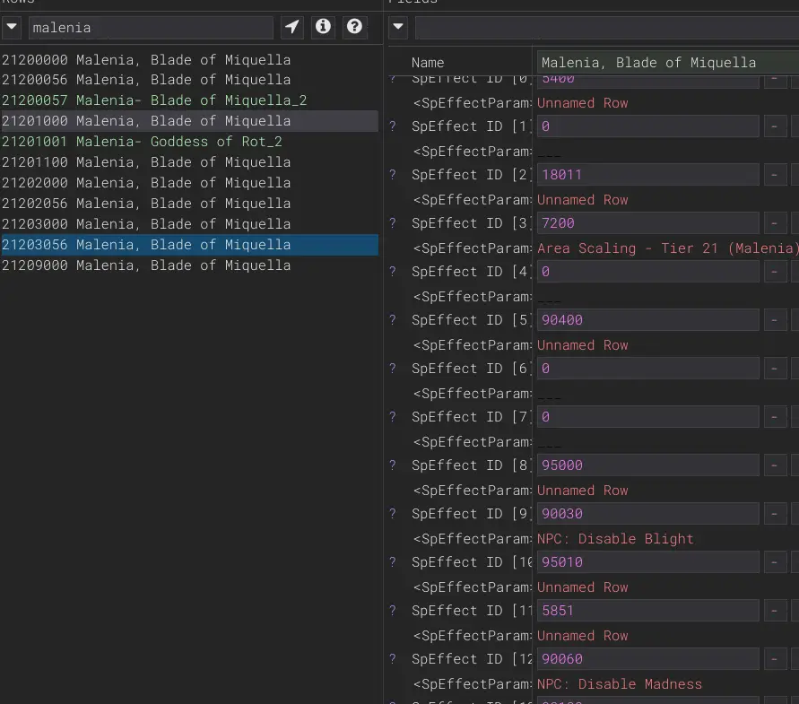Edit SpEffect ID [3] value 7200
Screen dimensions: 799x704
[647, 223]
